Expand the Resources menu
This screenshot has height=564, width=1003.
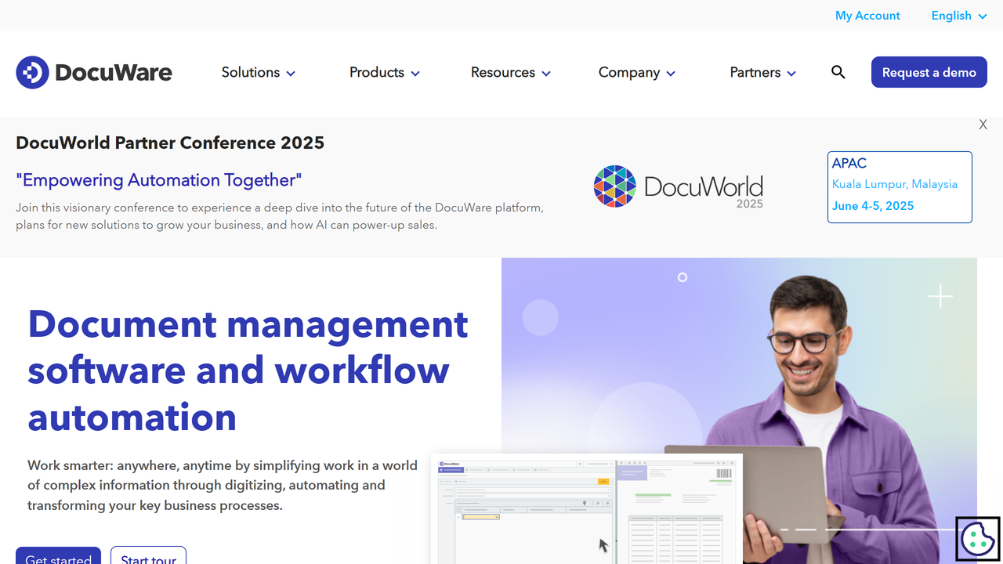pyautogui.click(x=511, y=72)
